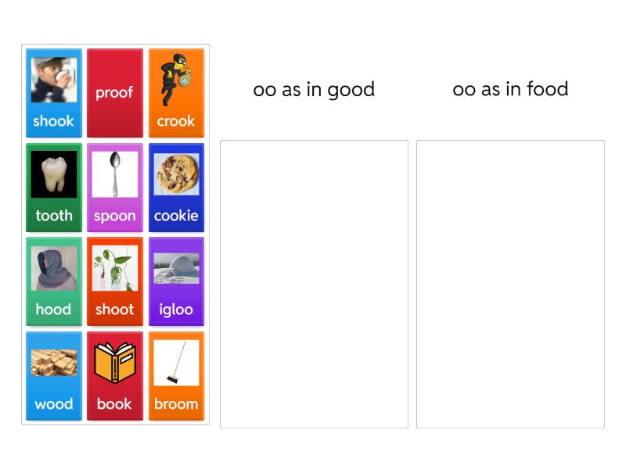Click the book card with open book icon
The height and width of the screenshot is (469, 626).
click(114, 376)
